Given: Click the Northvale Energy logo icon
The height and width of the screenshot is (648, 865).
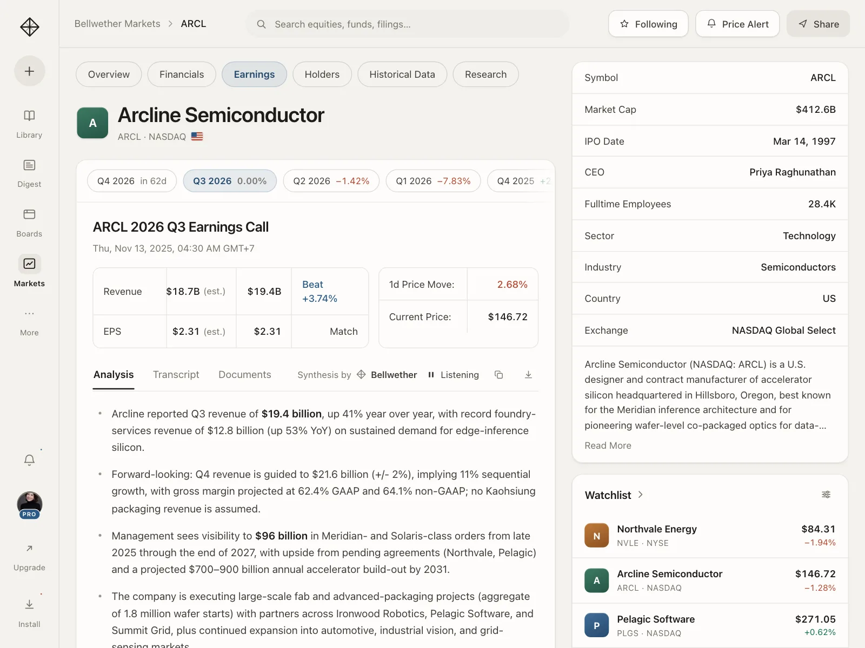Looking at the screenshot, I should point(597,536).
